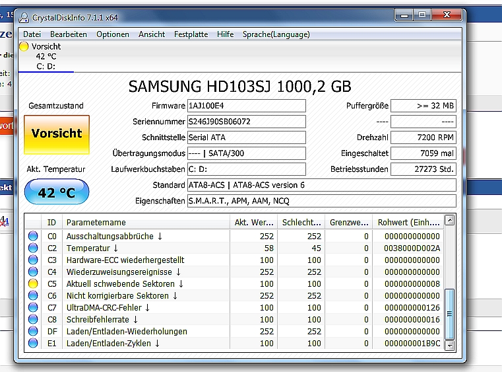Click the blue status icon for C8 row
The image size is (502, 372).
[x=33, y=319]
